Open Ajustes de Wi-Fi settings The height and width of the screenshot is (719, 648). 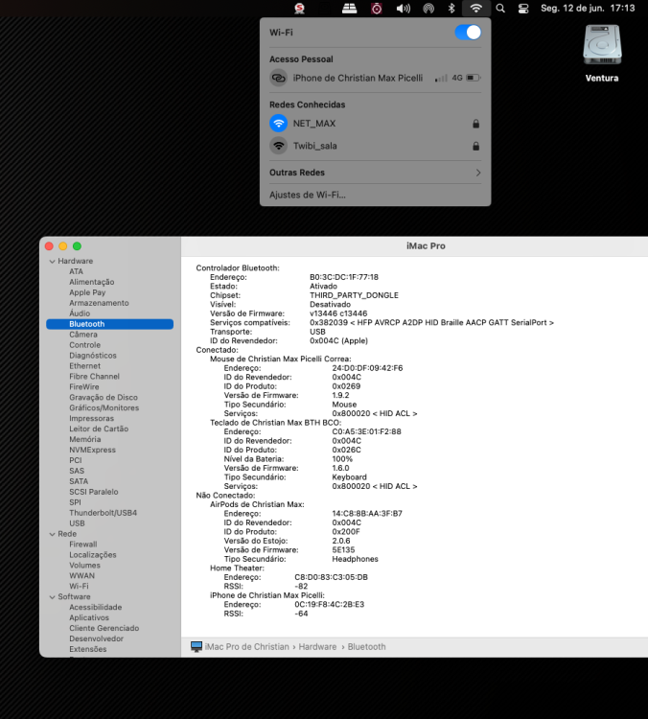pyautogui.click(x=308, y=195)
